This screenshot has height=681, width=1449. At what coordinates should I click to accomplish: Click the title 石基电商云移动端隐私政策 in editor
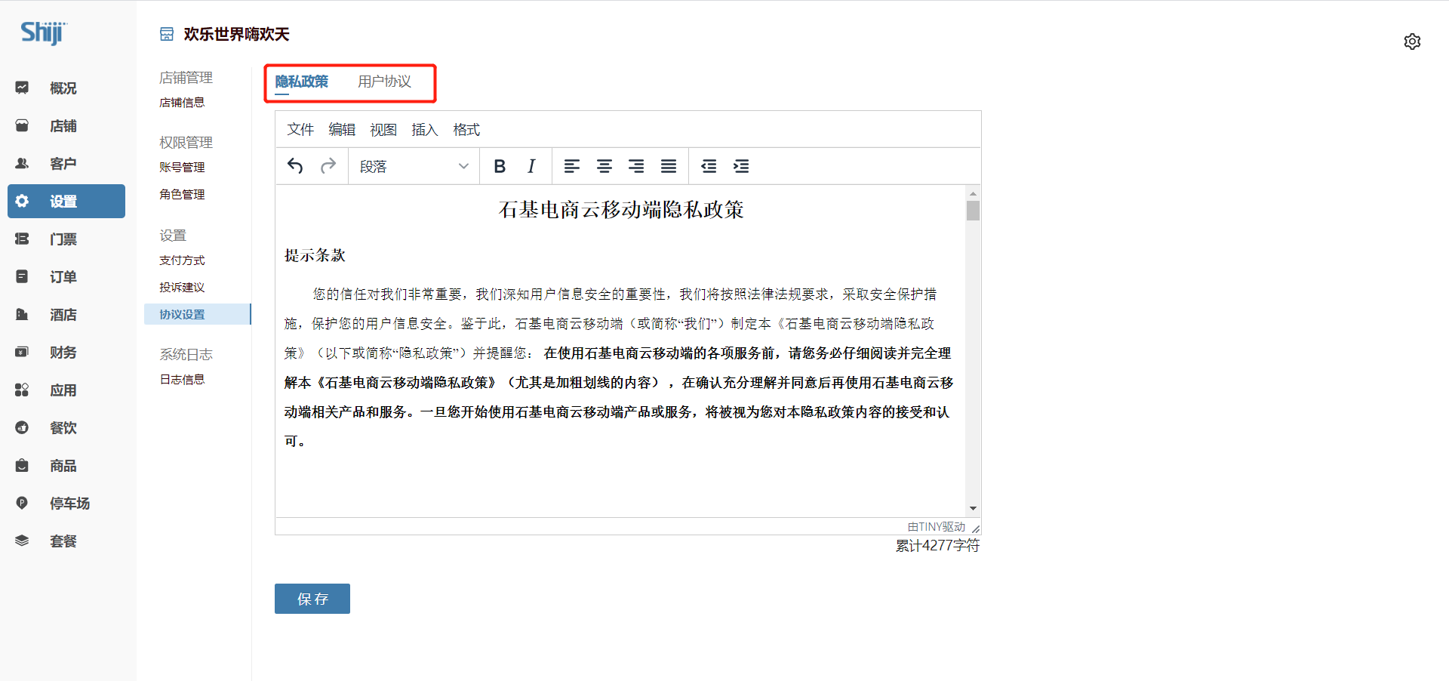[621, 209]
